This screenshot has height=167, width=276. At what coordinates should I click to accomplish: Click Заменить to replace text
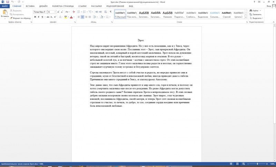(x=256, y=14)
